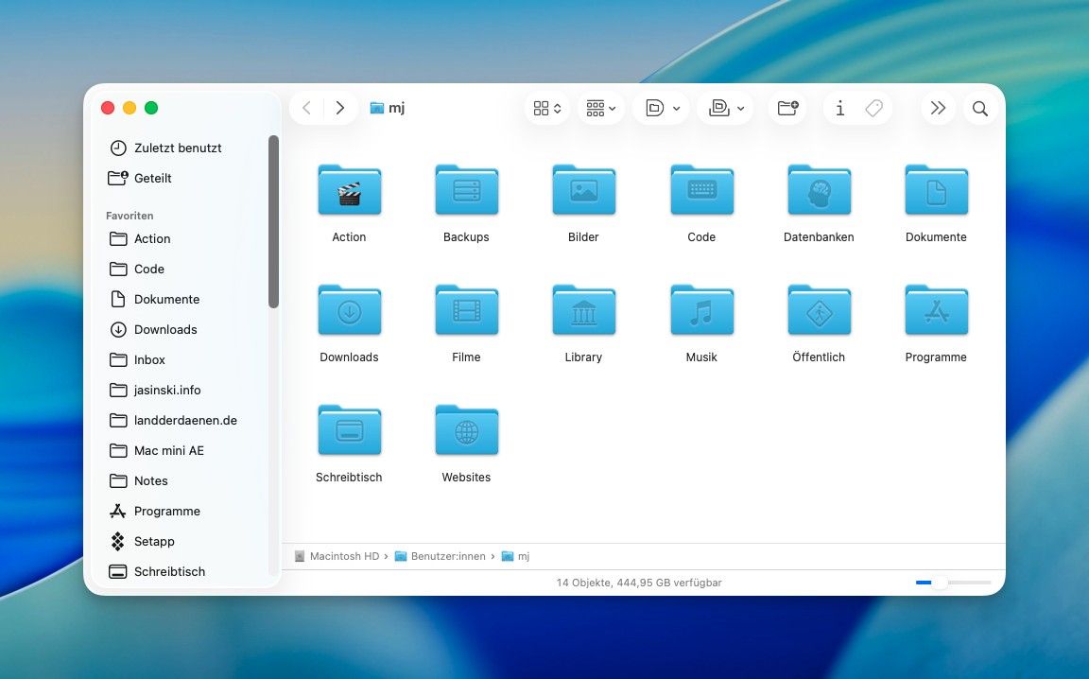Viewport: 1089px width, 679px height.
Task: Show more toolbar items via double chevron
Action: click(938, 109)
